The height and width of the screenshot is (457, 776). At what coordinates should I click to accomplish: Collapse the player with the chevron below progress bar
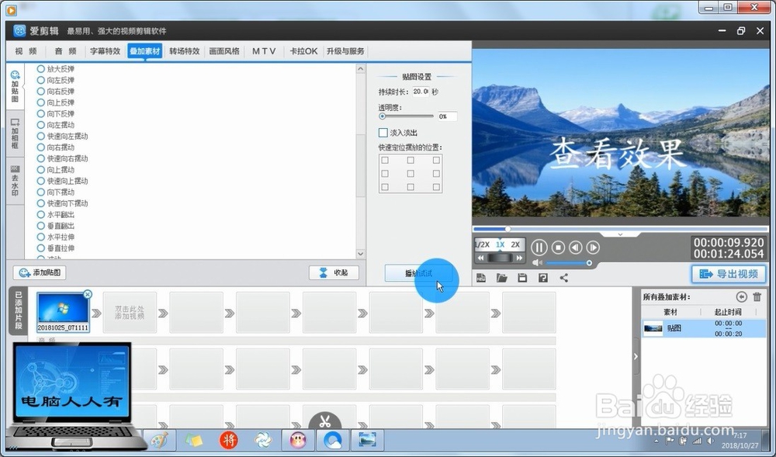point(620,234)
